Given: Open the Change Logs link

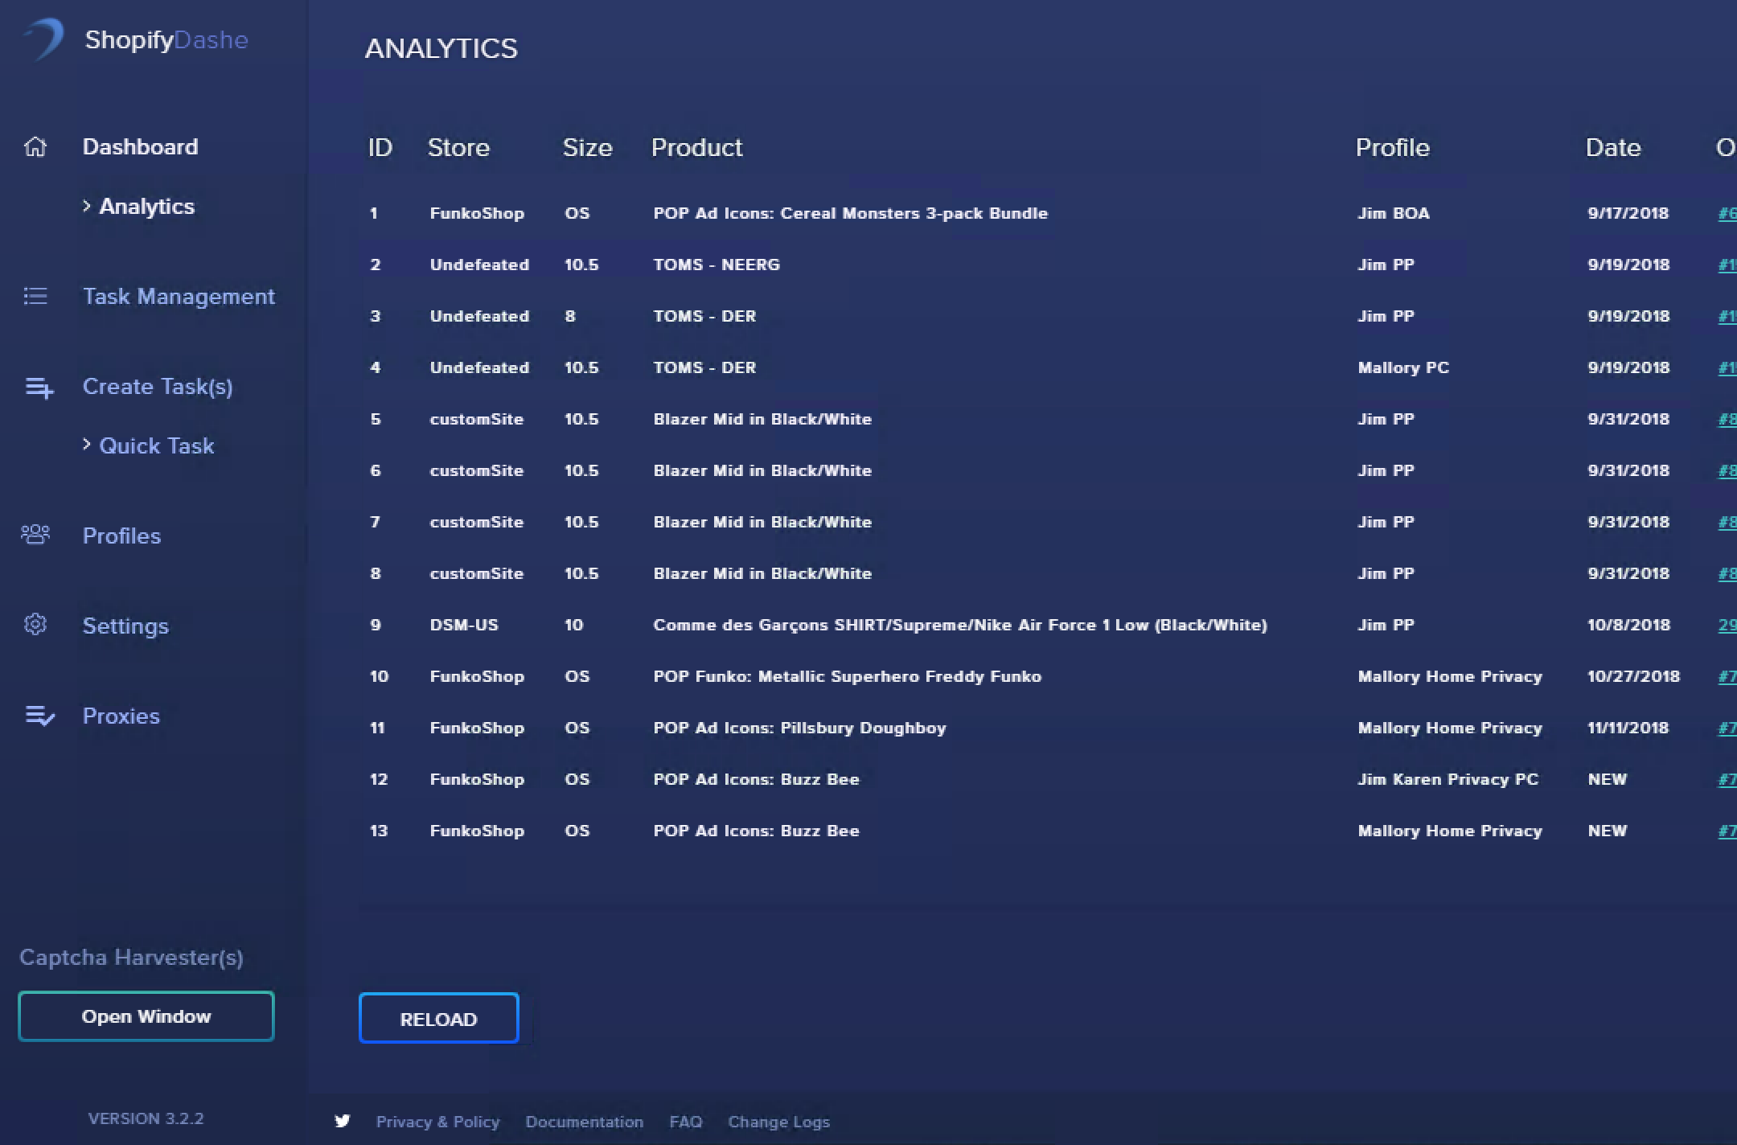Looking at the screenshot, I should [778, 1122].
